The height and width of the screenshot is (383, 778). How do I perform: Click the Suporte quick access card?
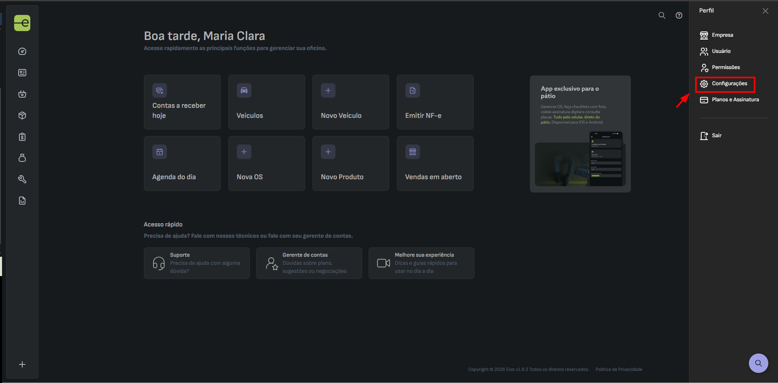tap(197, 263)
